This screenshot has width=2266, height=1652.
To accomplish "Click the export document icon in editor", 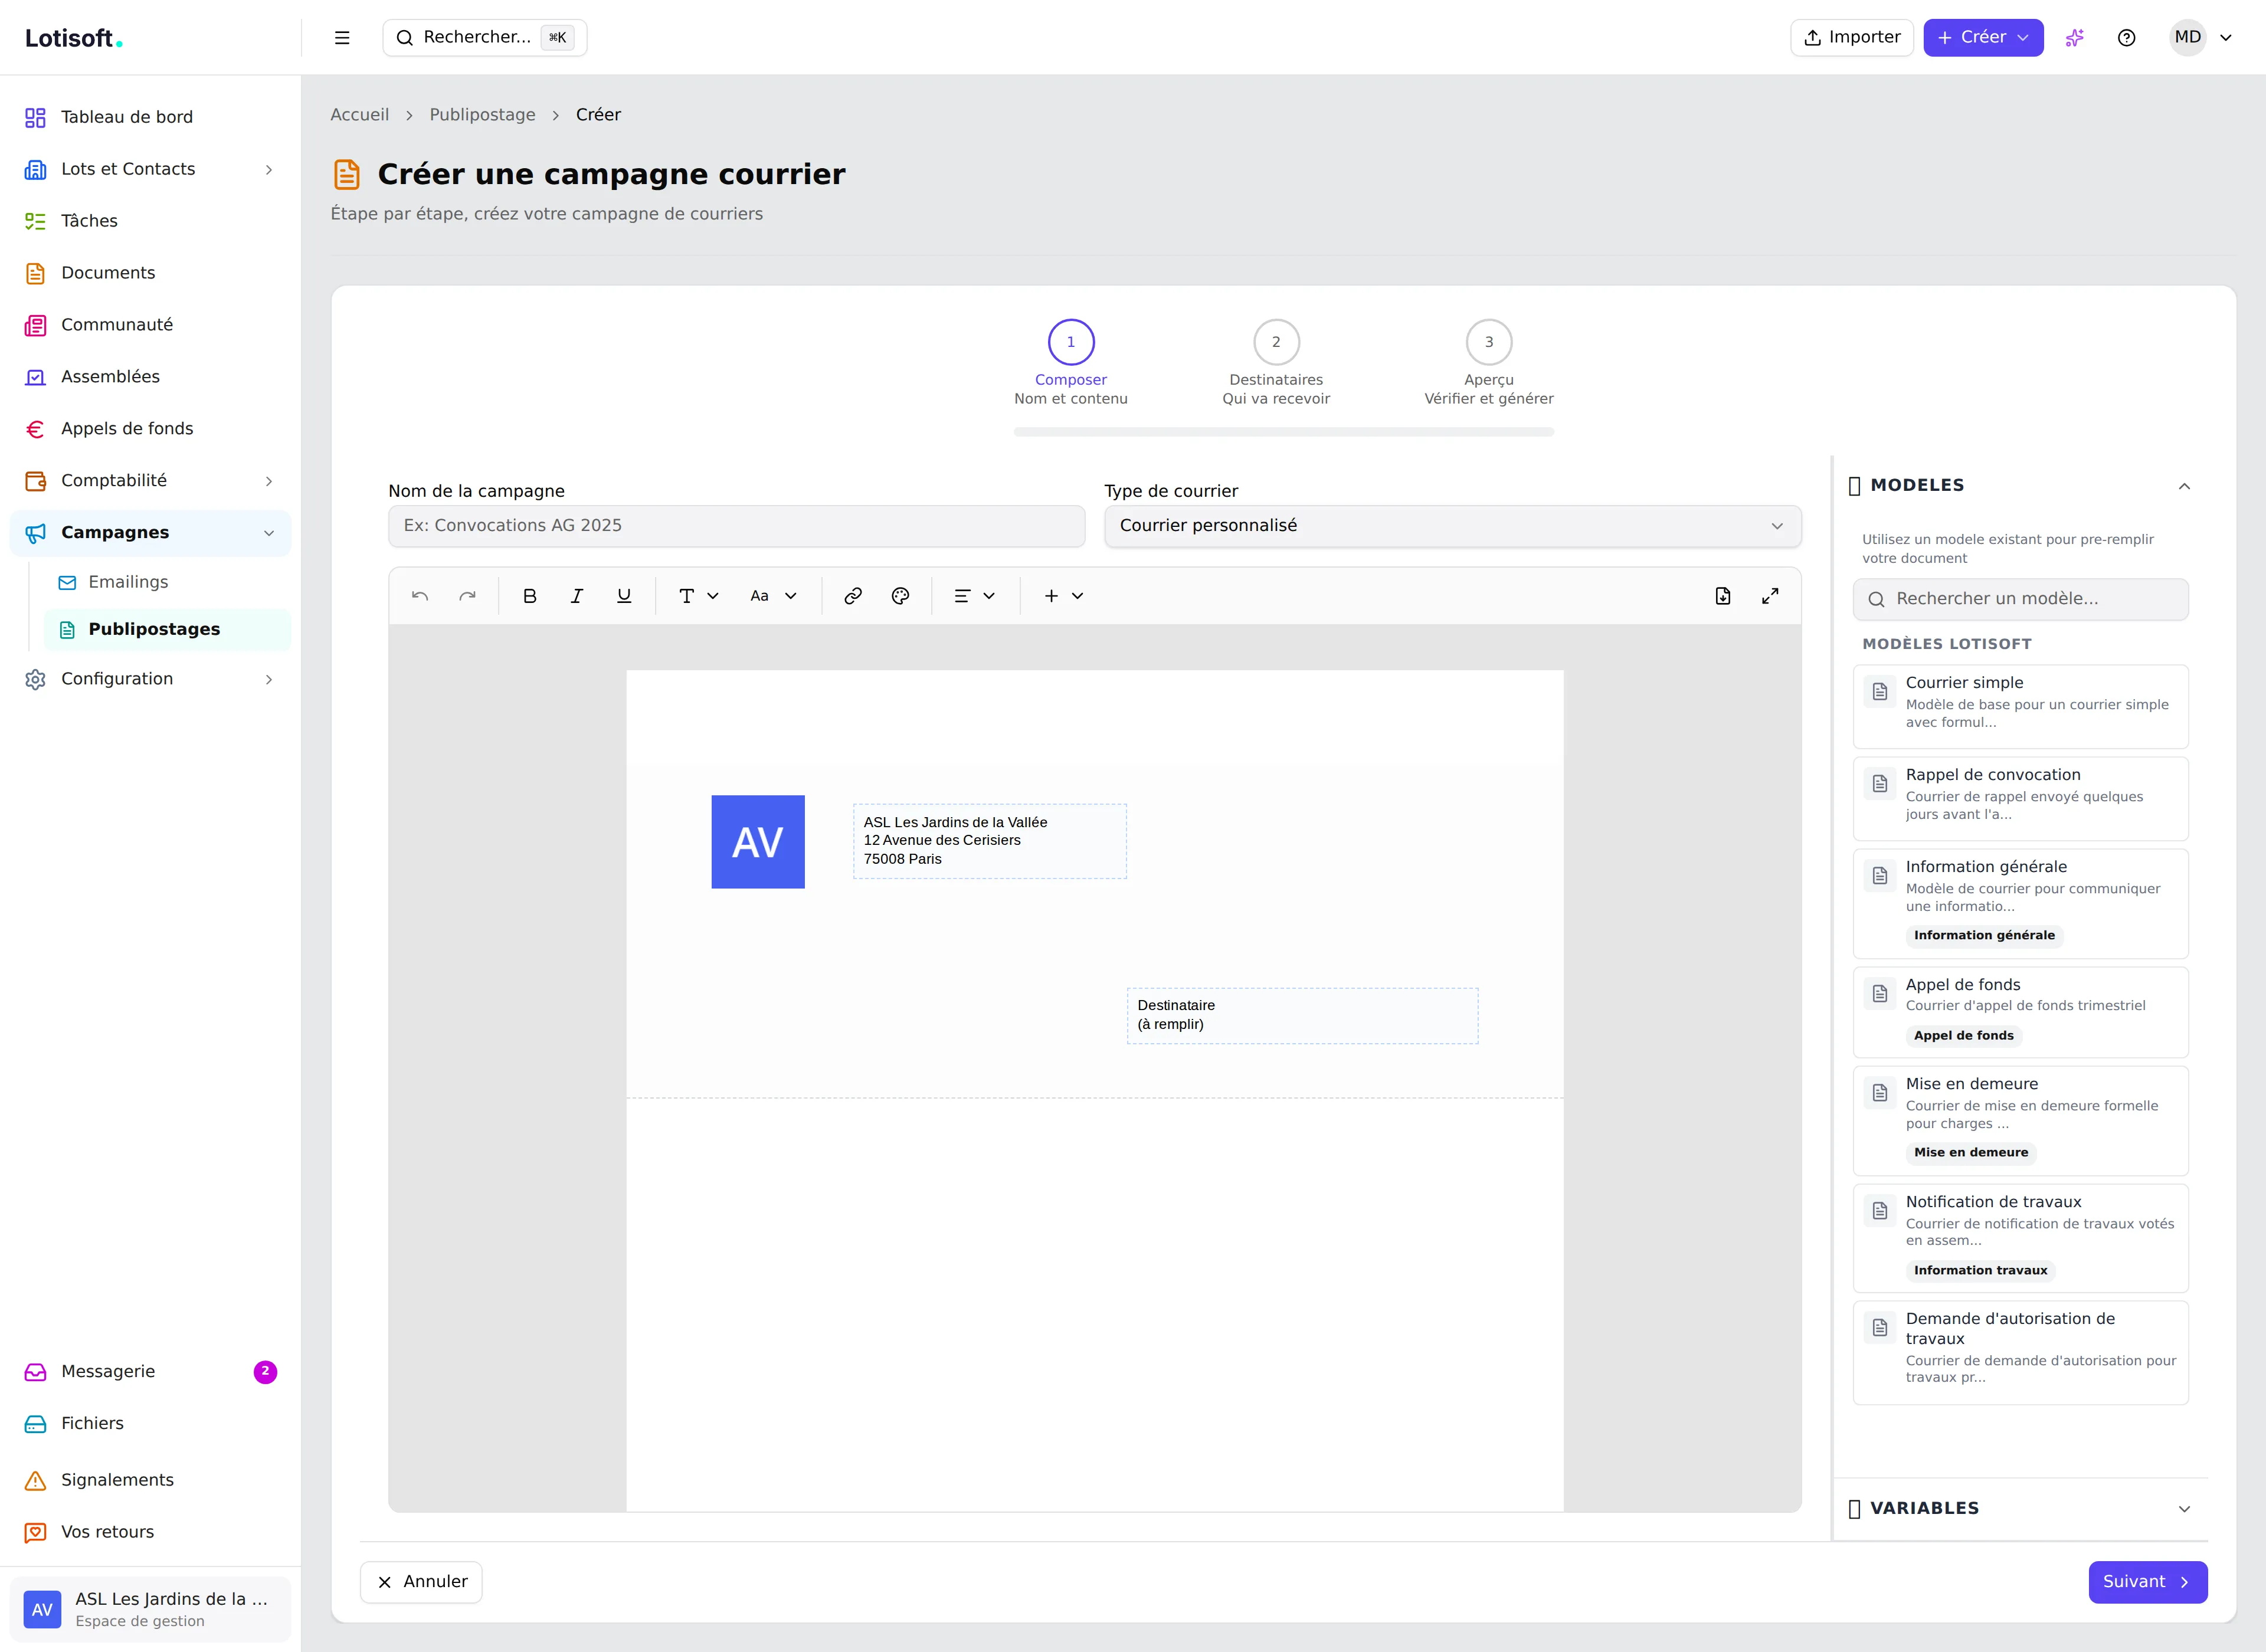I will pyautogui.click(x=1723, y=596).
